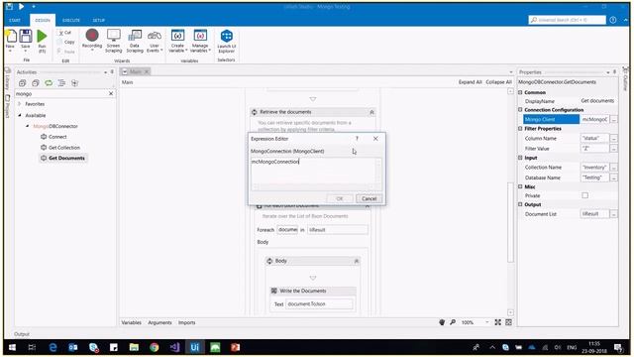Toggle the pan hand tool

[x=442, y=322]
